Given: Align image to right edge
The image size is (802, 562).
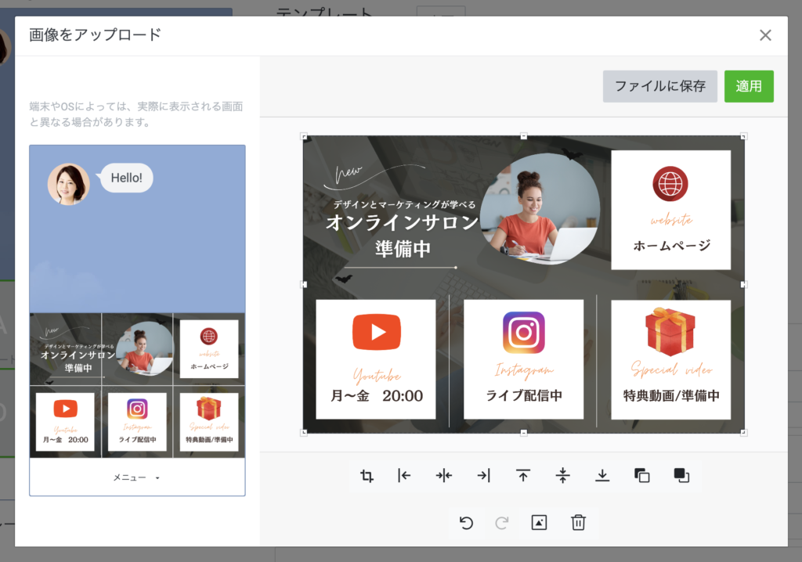Looking at the screenshot, I should point(484,476).
